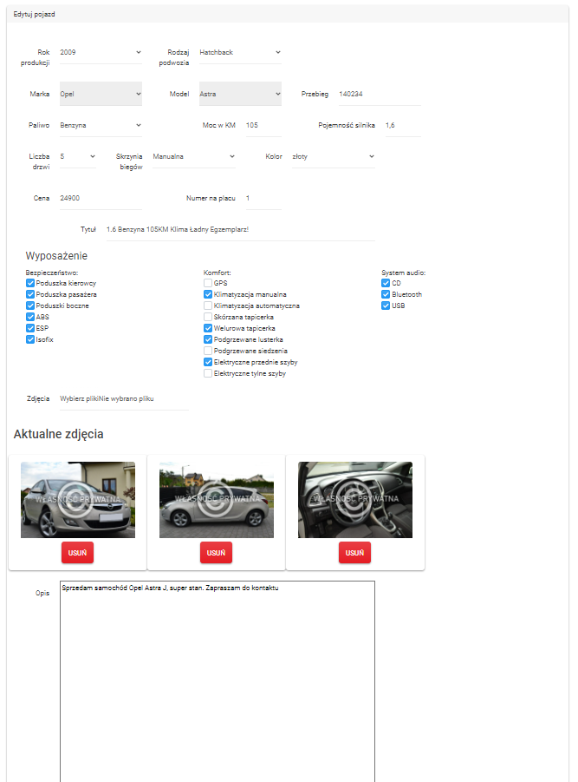Open the Rok produkcji dropdown showing 2009
Image resolution: width=578 pixels, height=782 pixels.
[101, 52]
